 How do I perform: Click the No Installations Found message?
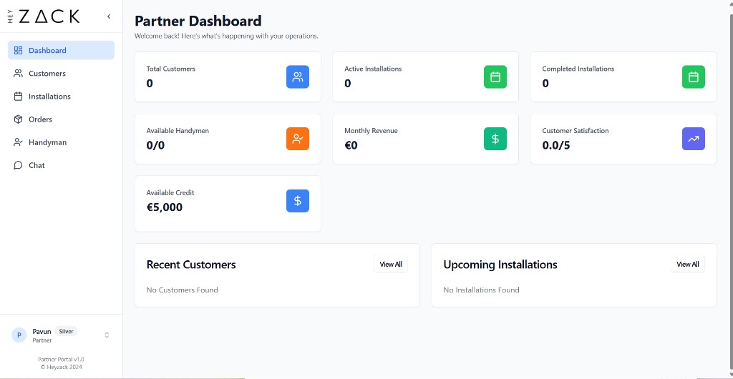[482, 290]
